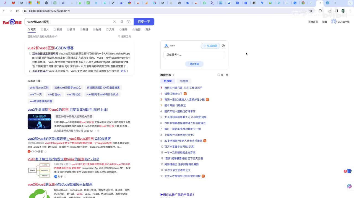354x198 pixels.
Task: Open AI assistant settings gear icon
Action: tap(223, 46)
